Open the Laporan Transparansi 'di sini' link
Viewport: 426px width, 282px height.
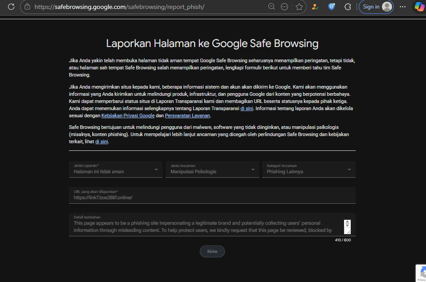(x=247, y=108)
